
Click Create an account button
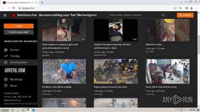pos(19,32)
